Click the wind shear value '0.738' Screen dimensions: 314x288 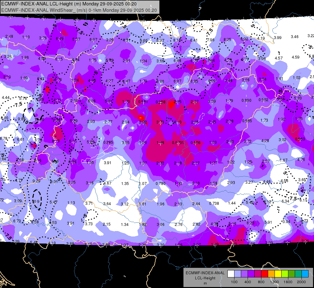point(214,203)
